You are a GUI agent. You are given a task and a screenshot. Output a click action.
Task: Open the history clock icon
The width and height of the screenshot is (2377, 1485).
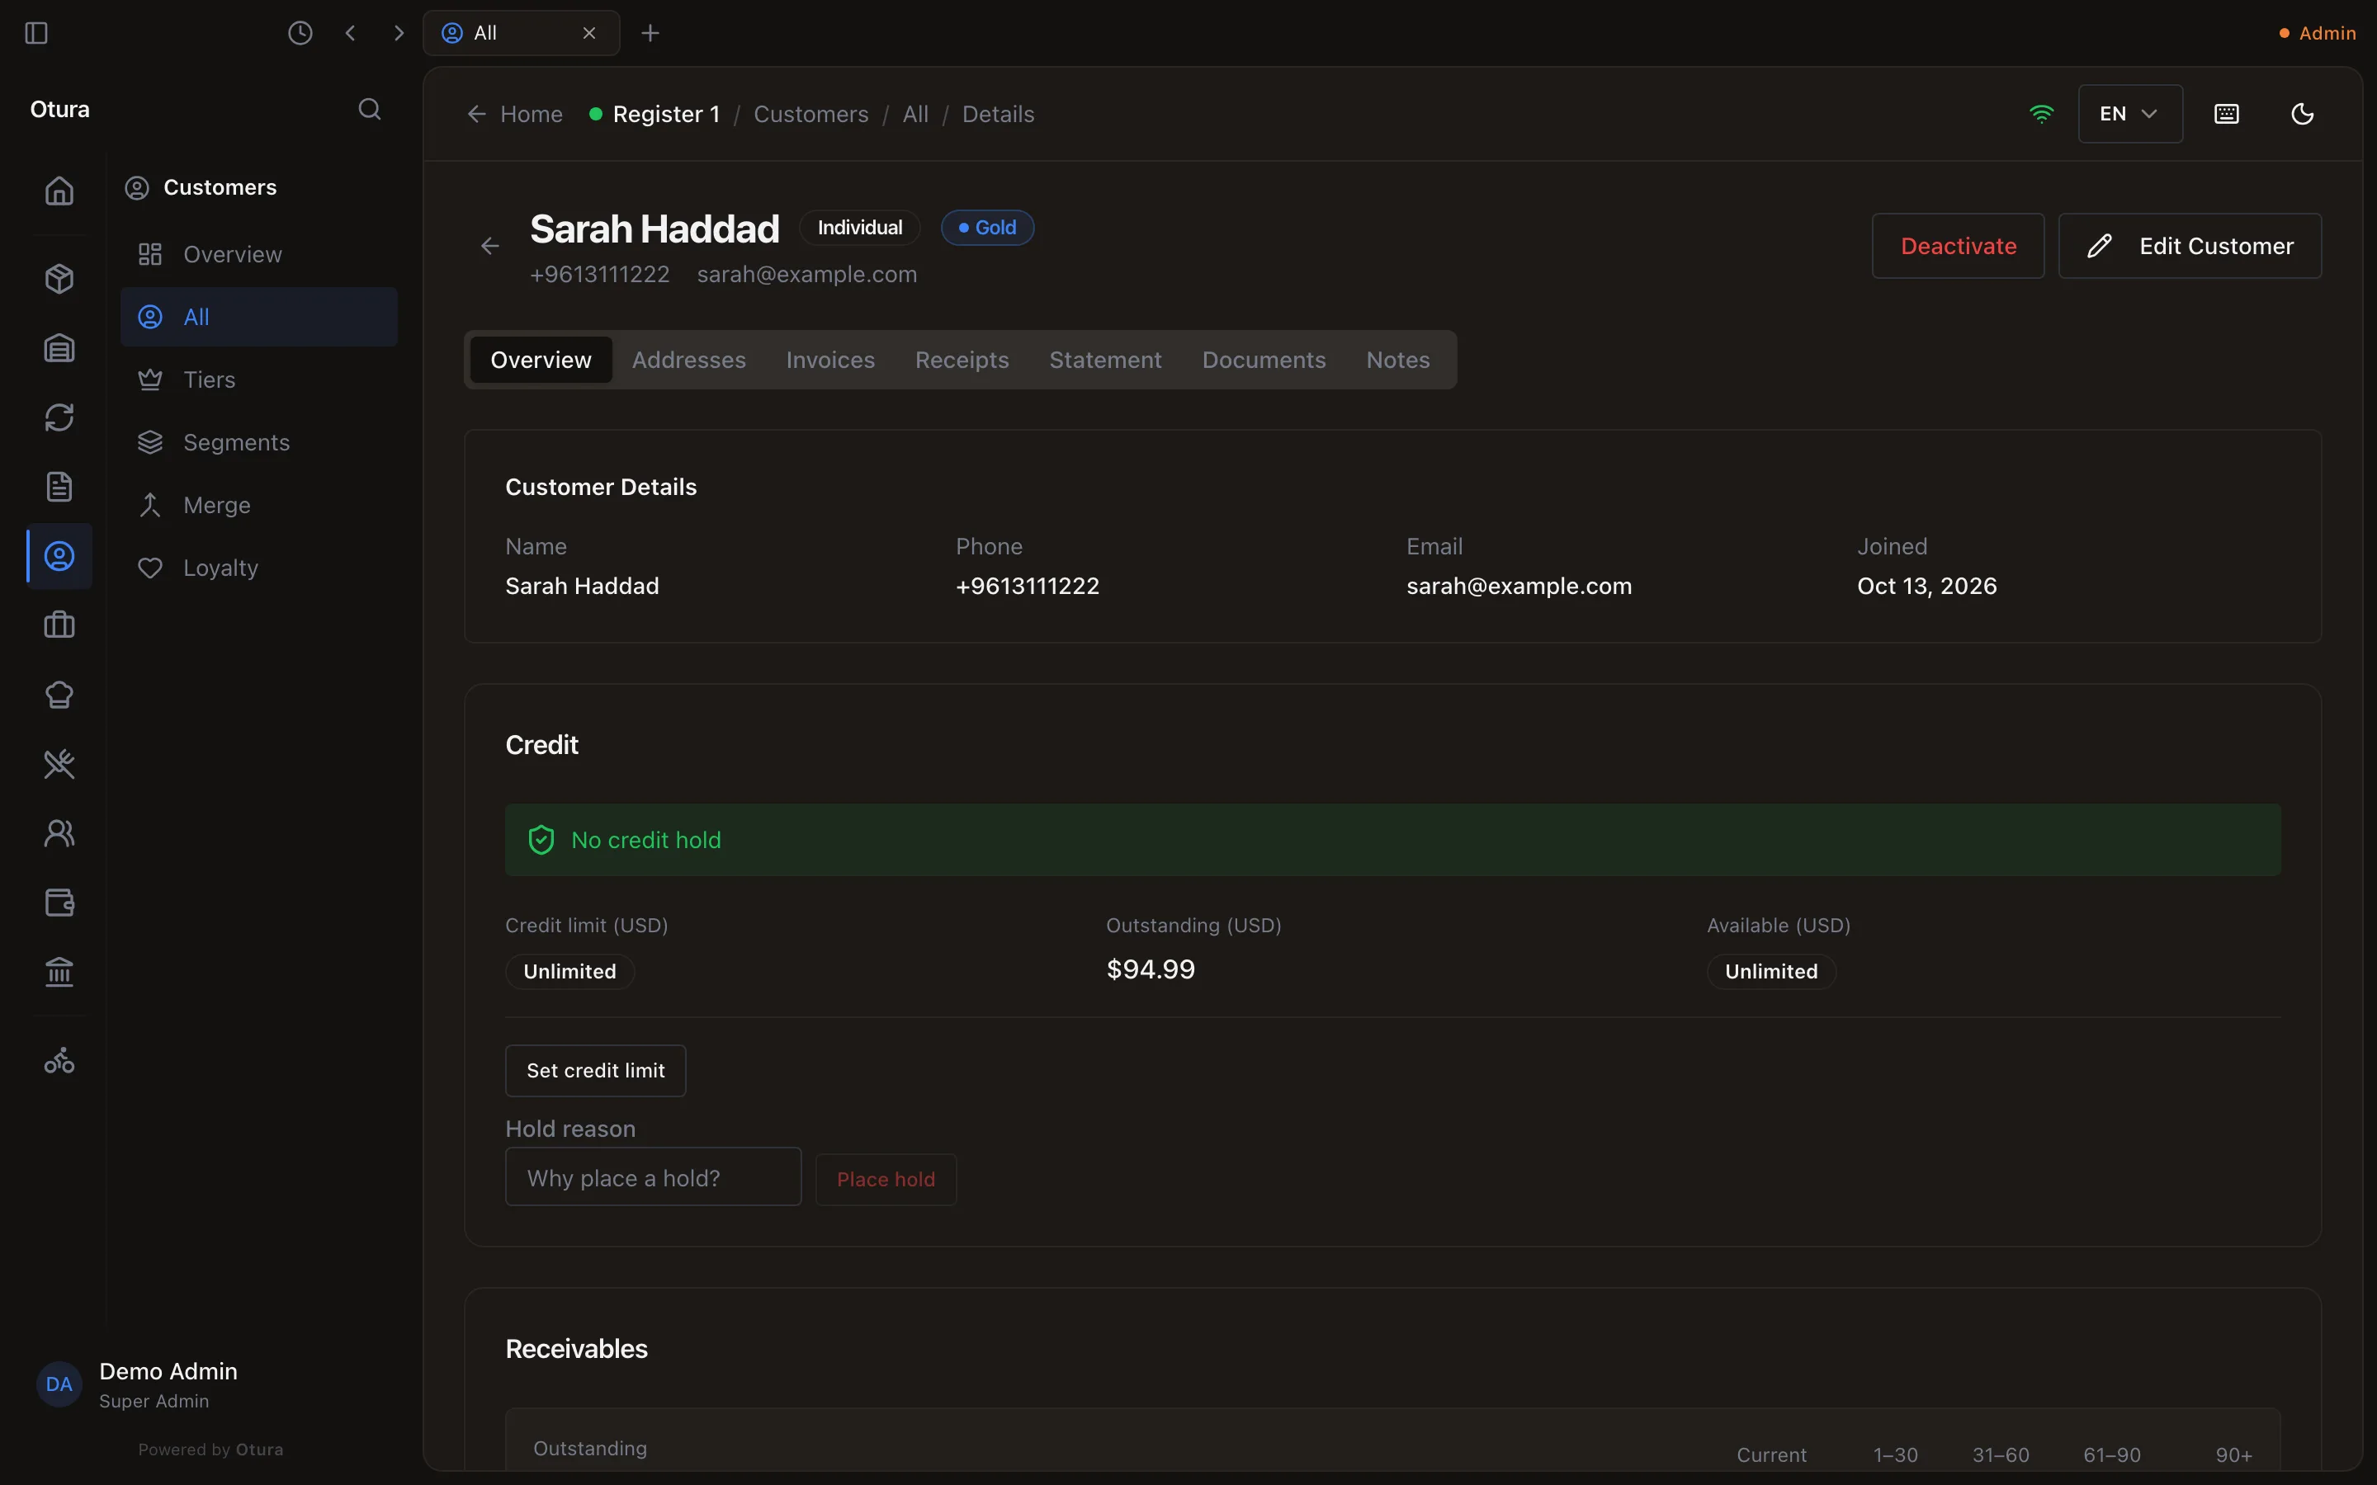point(300,32)
